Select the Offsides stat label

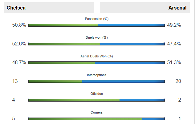click(x=97, y=94)
